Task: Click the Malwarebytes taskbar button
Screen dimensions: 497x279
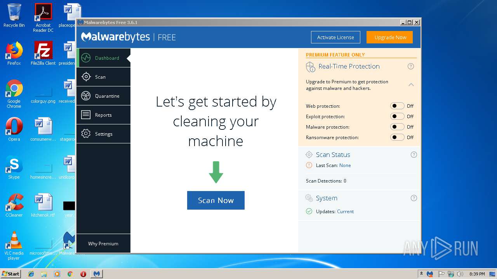Action: click(97, 274)
